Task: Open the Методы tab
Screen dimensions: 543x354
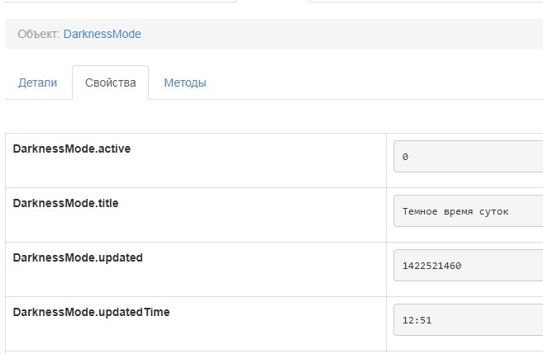Action: 184,83
